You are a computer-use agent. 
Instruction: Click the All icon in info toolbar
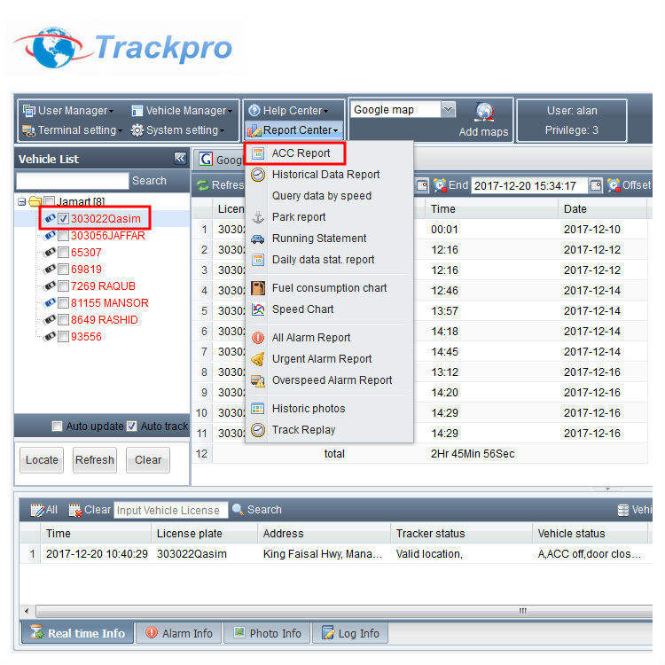click(x=37, y=510)
